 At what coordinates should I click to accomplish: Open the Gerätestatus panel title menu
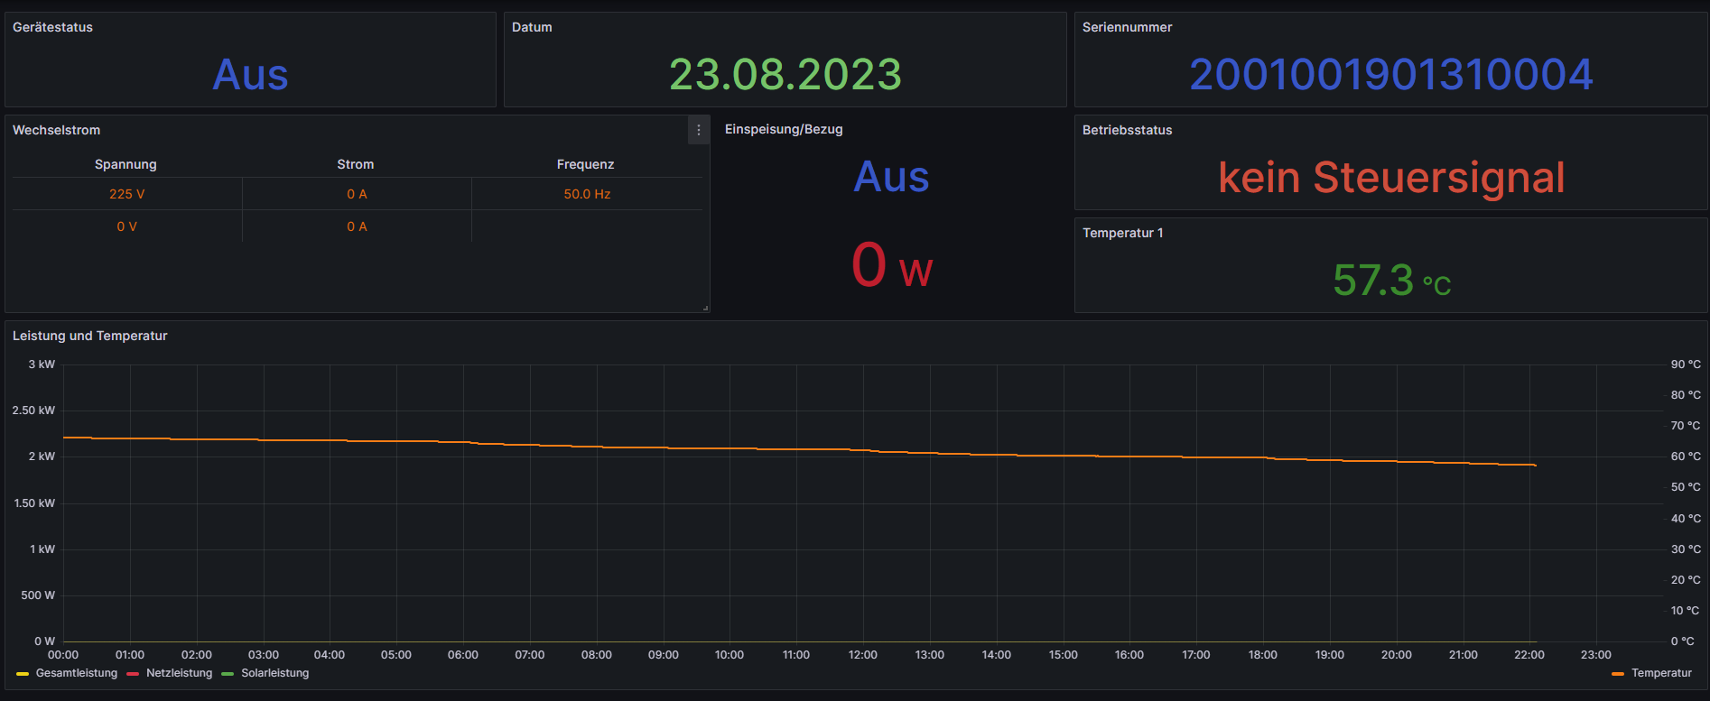[52, 27]
